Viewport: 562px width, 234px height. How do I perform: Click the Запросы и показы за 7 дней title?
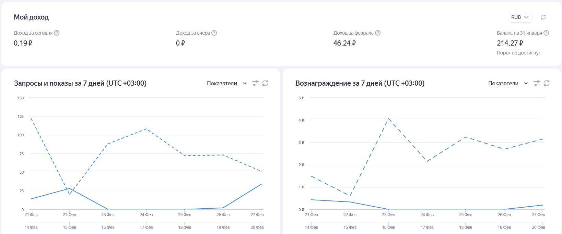tap(80, 83)
